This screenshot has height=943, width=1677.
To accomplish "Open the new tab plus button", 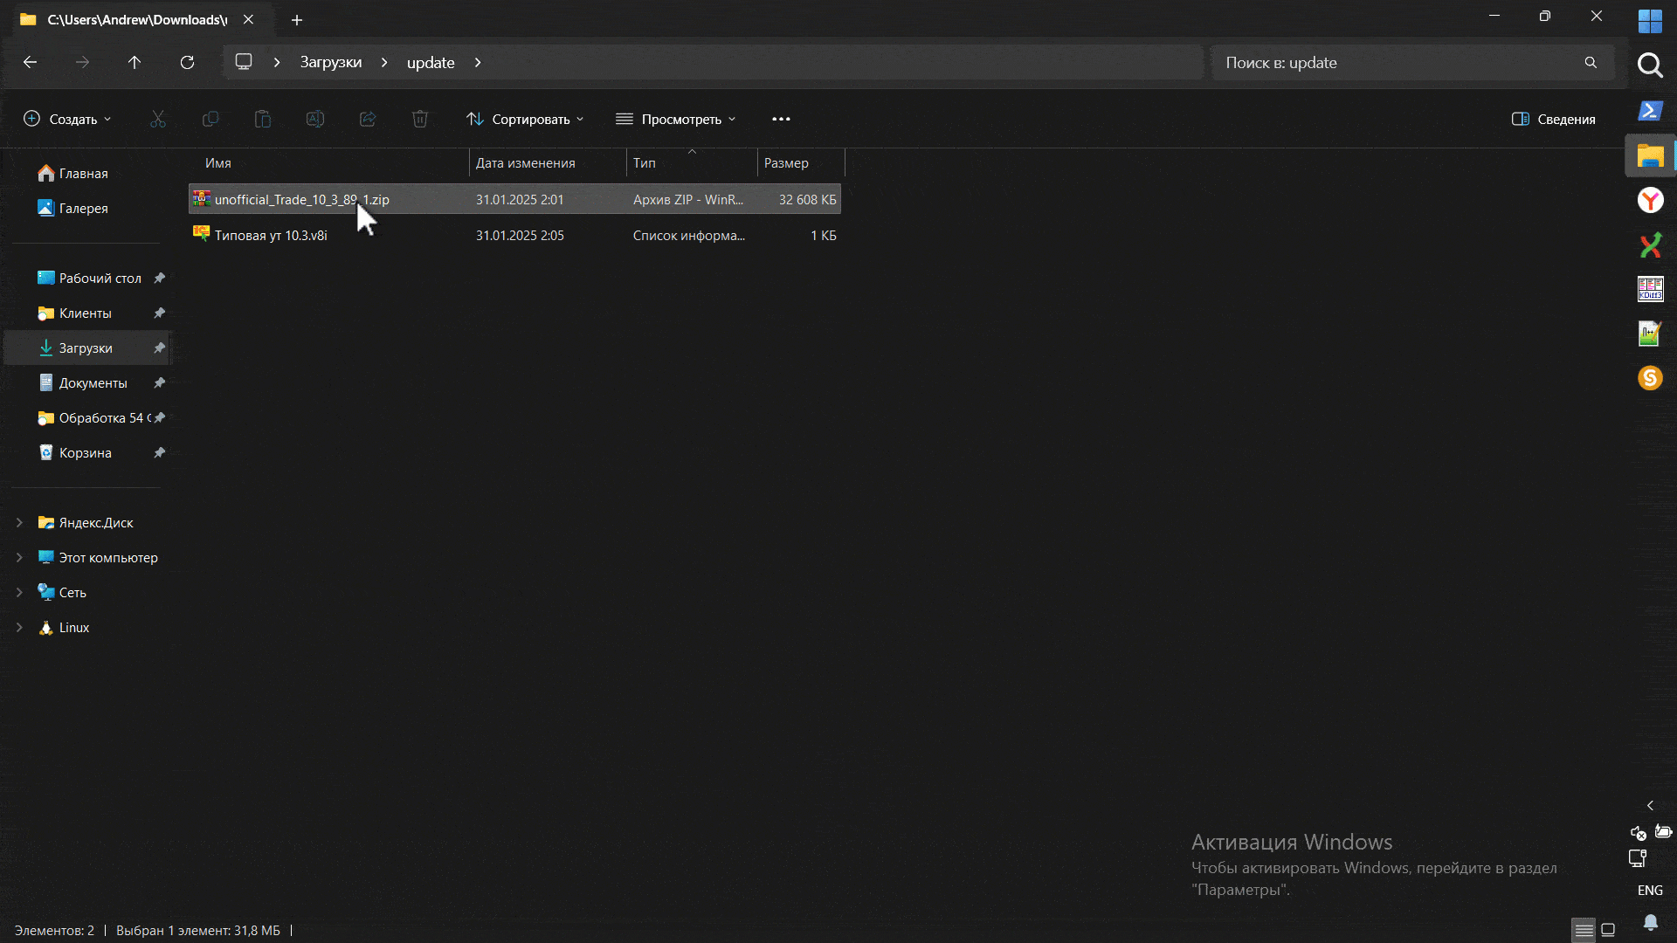I will tap(297, 20).
